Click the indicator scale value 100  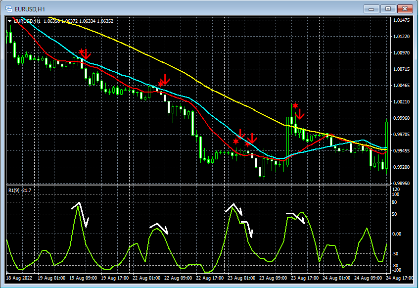396,194
